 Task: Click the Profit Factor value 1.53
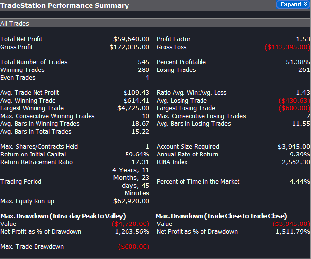pyautogui.click(x=303, y=39)
